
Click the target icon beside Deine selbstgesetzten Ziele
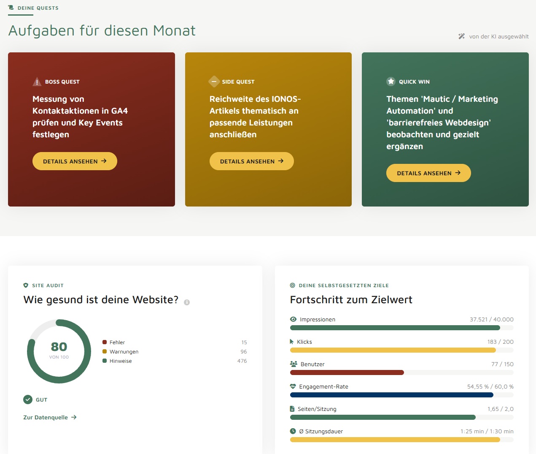click(x=293, y=285)
